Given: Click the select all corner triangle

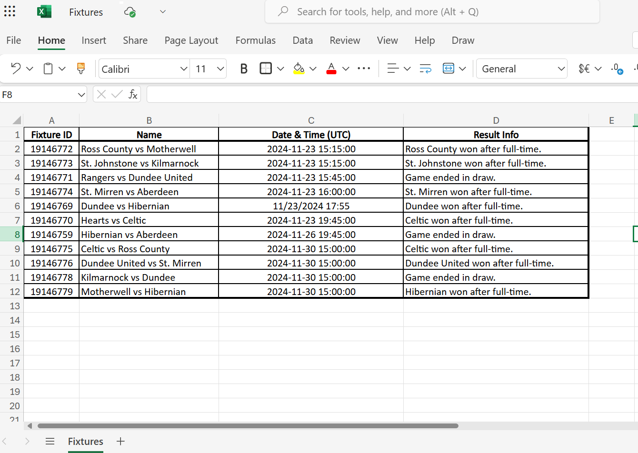Looking at the screenshot, I should [17, 120].
